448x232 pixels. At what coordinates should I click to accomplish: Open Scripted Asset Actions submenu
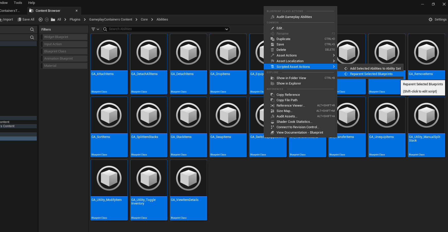tap(300, 67)
